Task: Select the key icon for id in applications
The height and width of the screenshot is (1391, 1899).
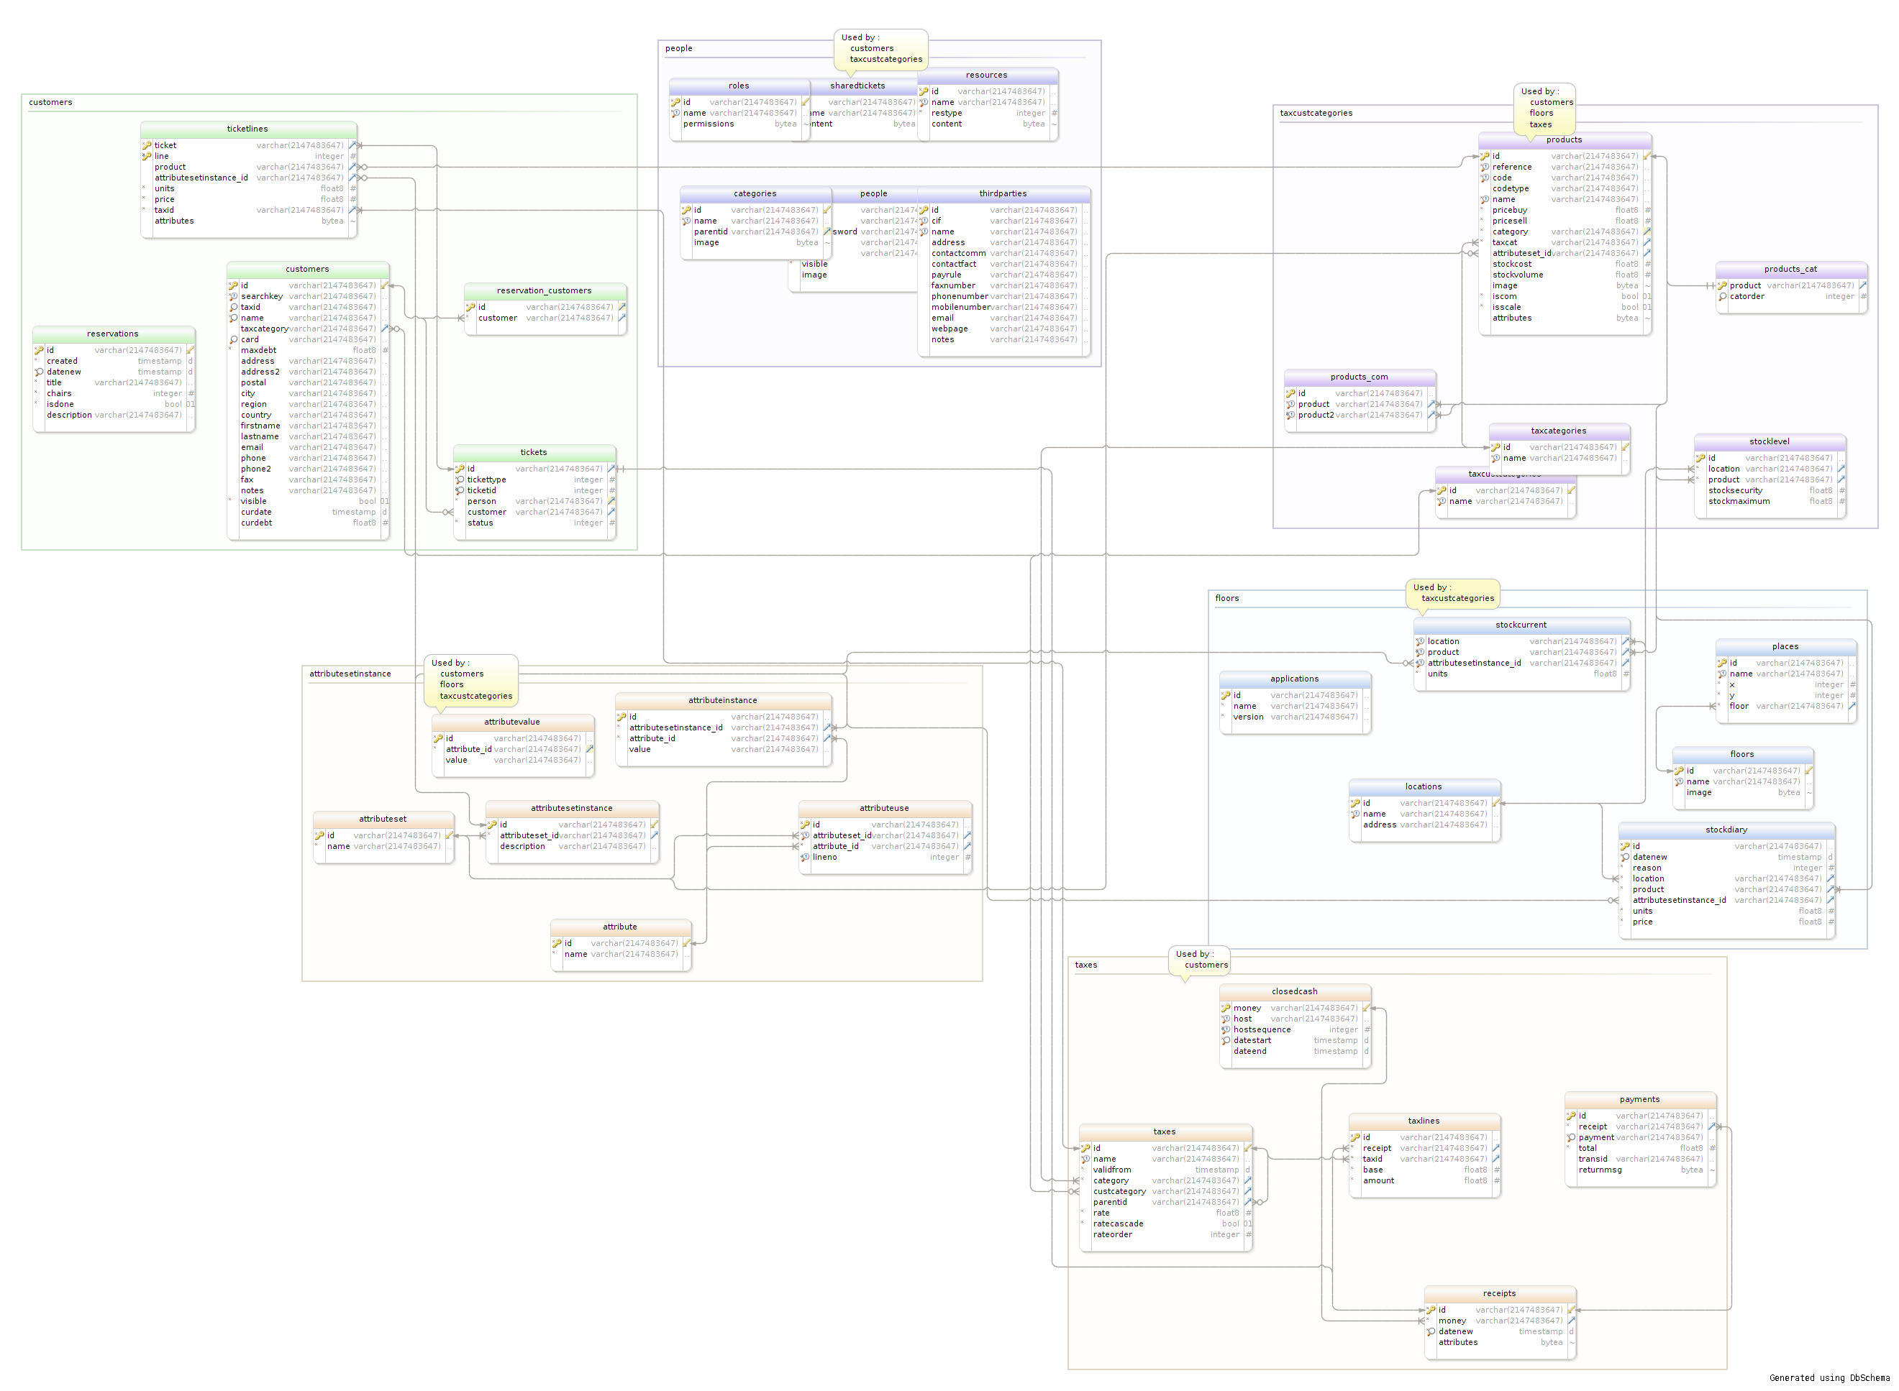Action: [1225, 696]
